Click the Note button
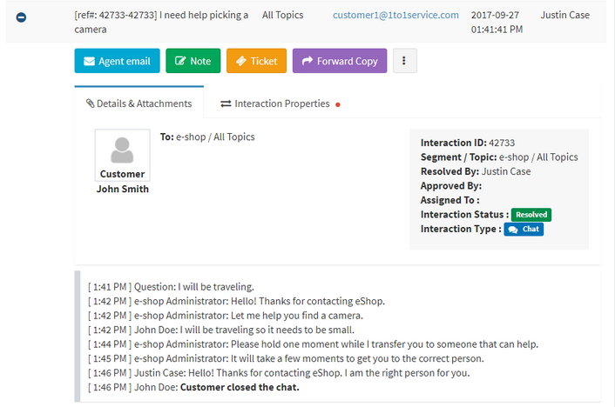 point(193,61)
